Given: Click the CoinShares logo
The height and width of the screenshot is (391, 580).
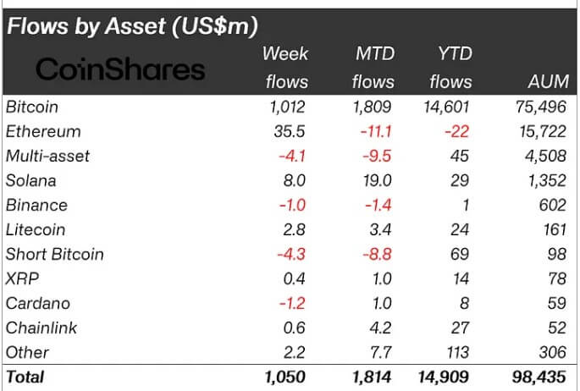Looking at the screenshot, I should [x=120, y=69].
